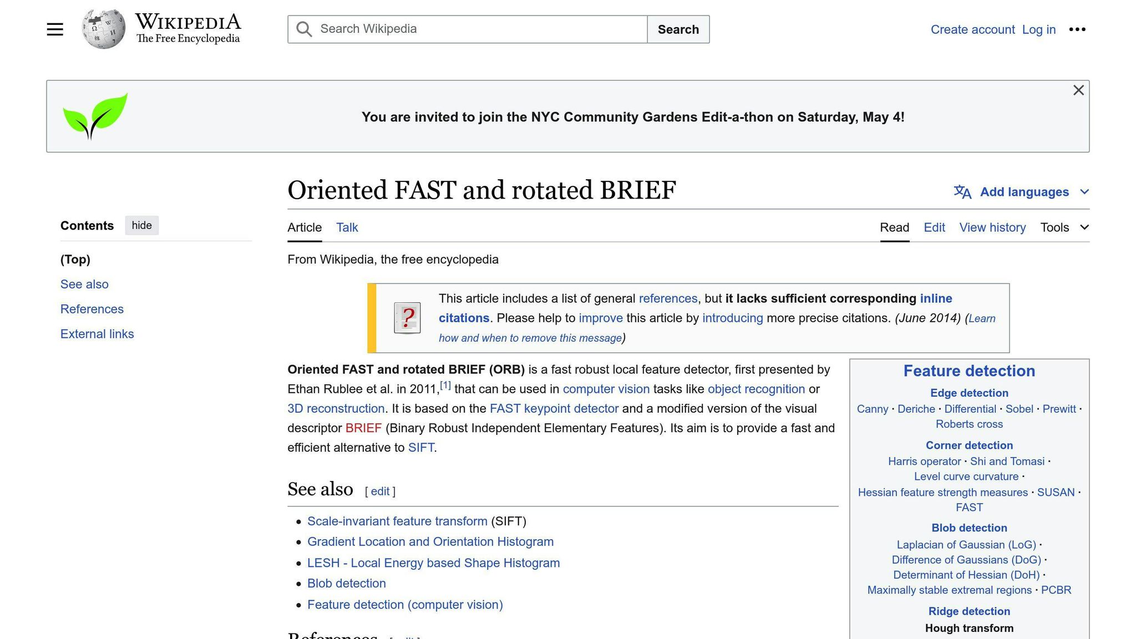The image size is (1136, 639).
Task: Open Feature detection (computer vision) link
Action: tap(405, 605)
